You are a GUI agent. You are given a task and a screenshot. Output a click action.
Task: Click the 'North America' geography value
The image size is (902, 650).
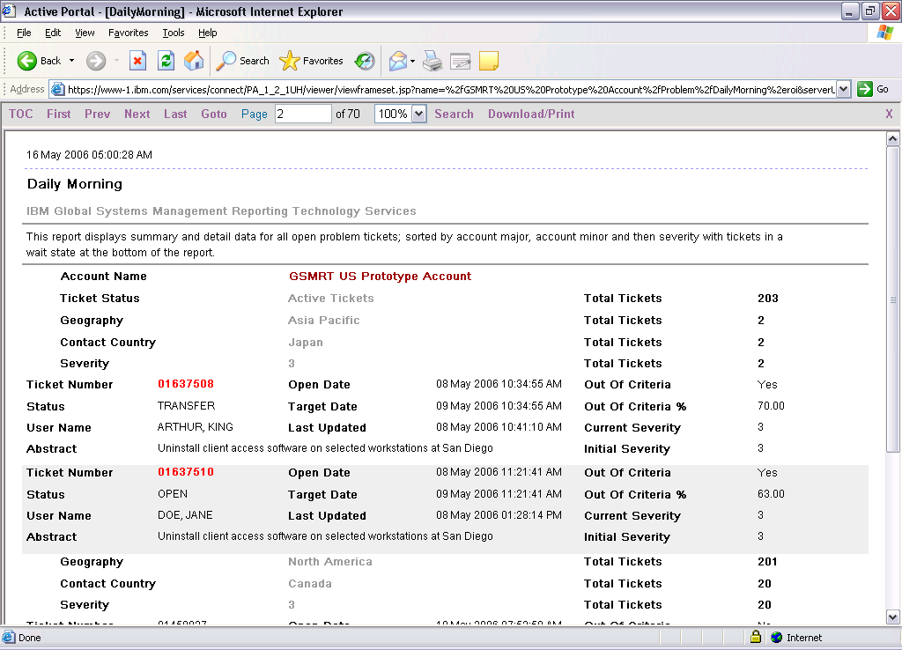pos(330,561)
